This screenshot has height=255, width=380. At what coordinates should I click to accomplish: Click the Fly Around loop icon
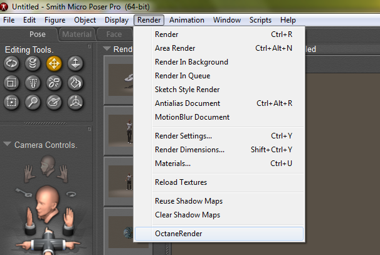click(x=71, y=194)
